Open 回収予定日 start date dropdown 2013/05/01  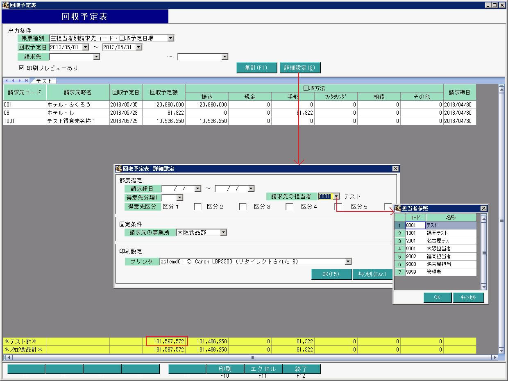[x=85, y=47]
